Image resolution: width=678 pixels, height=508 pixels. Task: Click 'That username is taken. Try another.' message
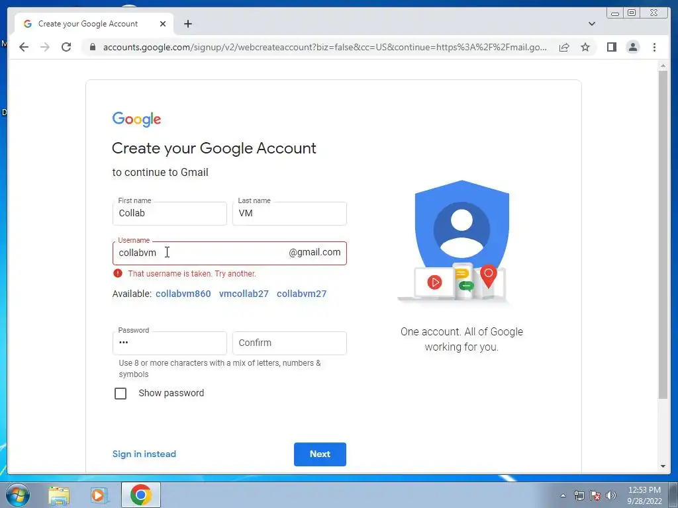(192, 273)
